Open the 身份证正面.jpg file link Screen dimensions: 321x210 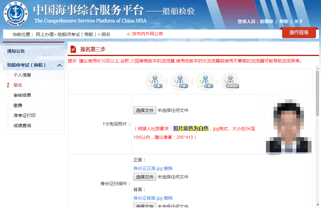(148, 168)
